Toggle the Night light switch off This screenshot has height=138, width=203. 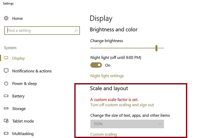(96, 65)
